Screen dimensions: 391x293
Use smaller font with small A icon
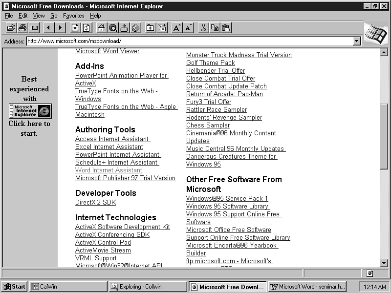[188, 28]
